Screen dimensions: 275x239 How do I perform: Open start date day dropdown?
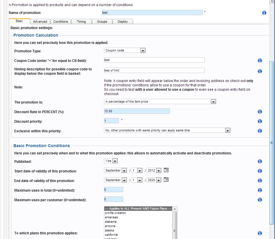click(137, 171)
